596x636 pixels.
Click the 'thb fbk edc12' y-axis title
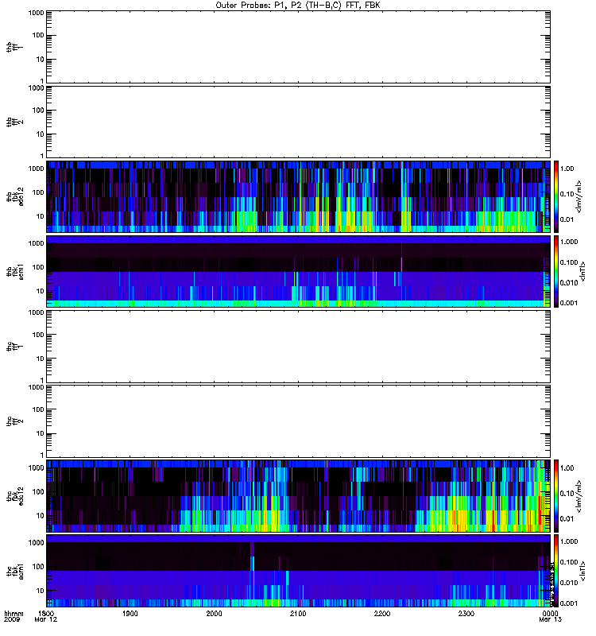[x=15, y=196]
